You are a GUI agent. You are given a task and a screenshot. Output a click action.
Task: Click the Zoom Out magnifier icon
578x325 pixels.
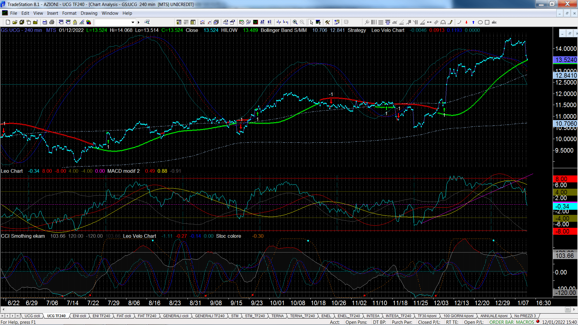(302, 22)
